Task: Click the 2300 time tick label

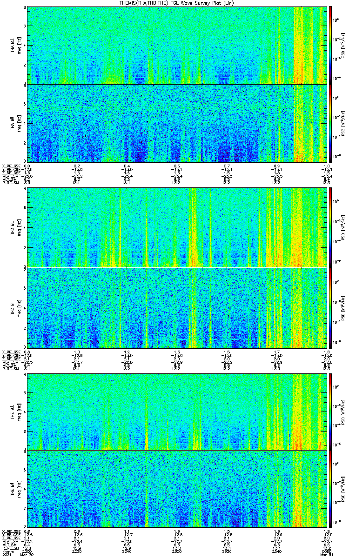Action: pyautogui.click(x=176, y=551)
